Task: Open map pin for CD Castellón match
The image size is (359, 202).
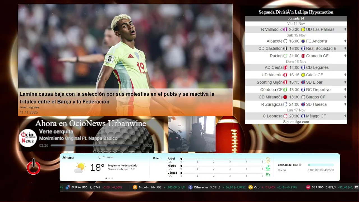Action: pos(345,49)
